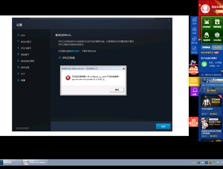Click the 每日单场5杀 HOT headline

[210, 52]
